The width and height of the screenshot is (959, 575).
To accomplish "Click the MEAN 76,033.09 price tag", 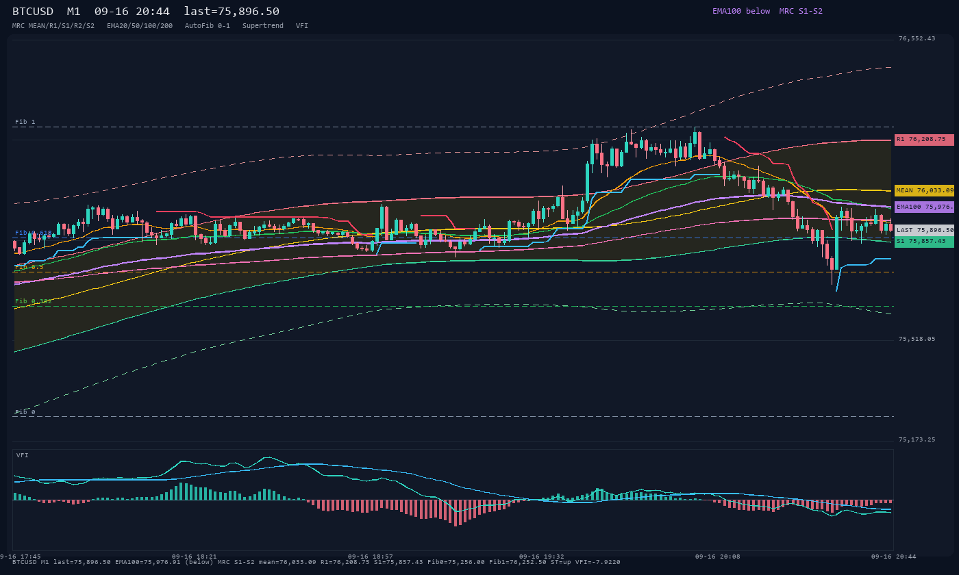I will pyautogui.click(x=924, y=191).
